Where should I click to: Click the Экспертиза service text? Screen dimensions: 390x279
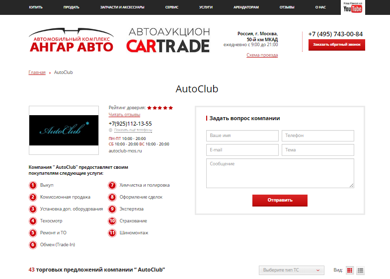(132, 209)
